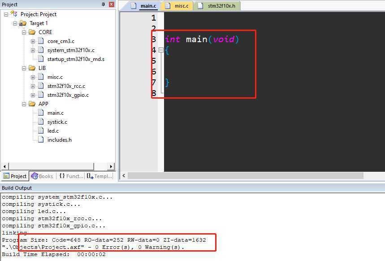Viewport: 385px width, 261px height.
Task: Click the editor horizontal scrollbar thumb
Action: tap(246, 175)
